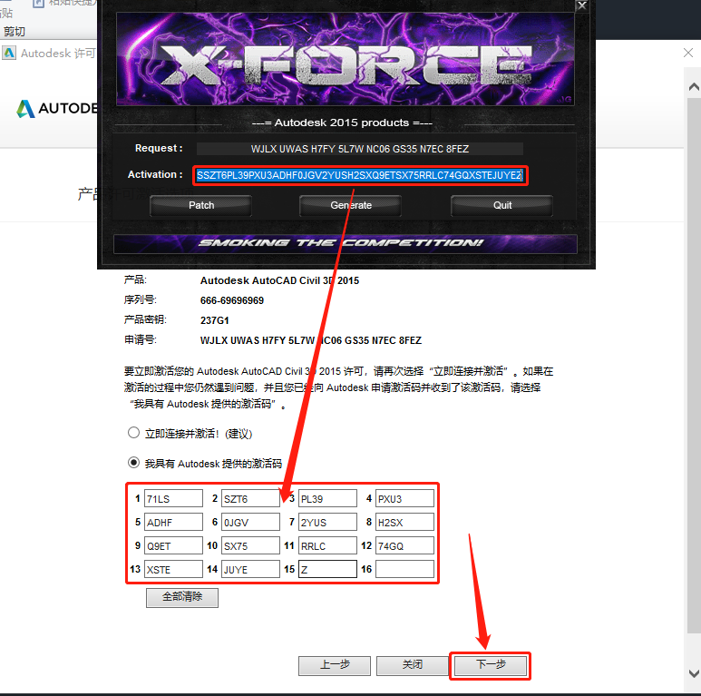701x696 pixels.
Task: Click the SMOKING THE COMPETITION banner
Action: [x=346, y=244]
